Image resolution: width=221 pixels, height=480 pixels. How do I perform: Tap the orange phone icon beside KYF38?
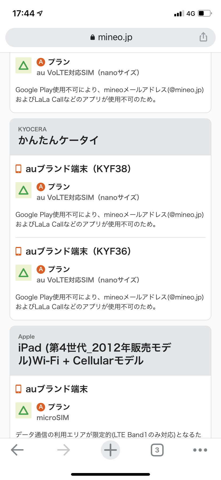[18, 169]
